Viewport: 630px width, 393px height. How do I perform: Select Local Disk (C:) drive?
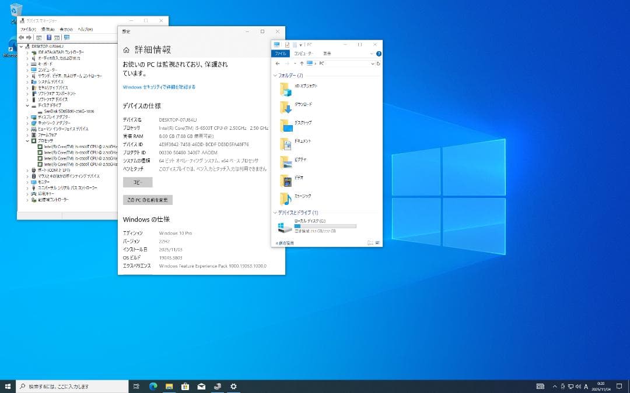(x=317, y=227)
